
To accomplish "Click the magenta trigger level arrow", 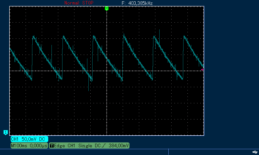I will pyautogui.click(x=202, y=70).
